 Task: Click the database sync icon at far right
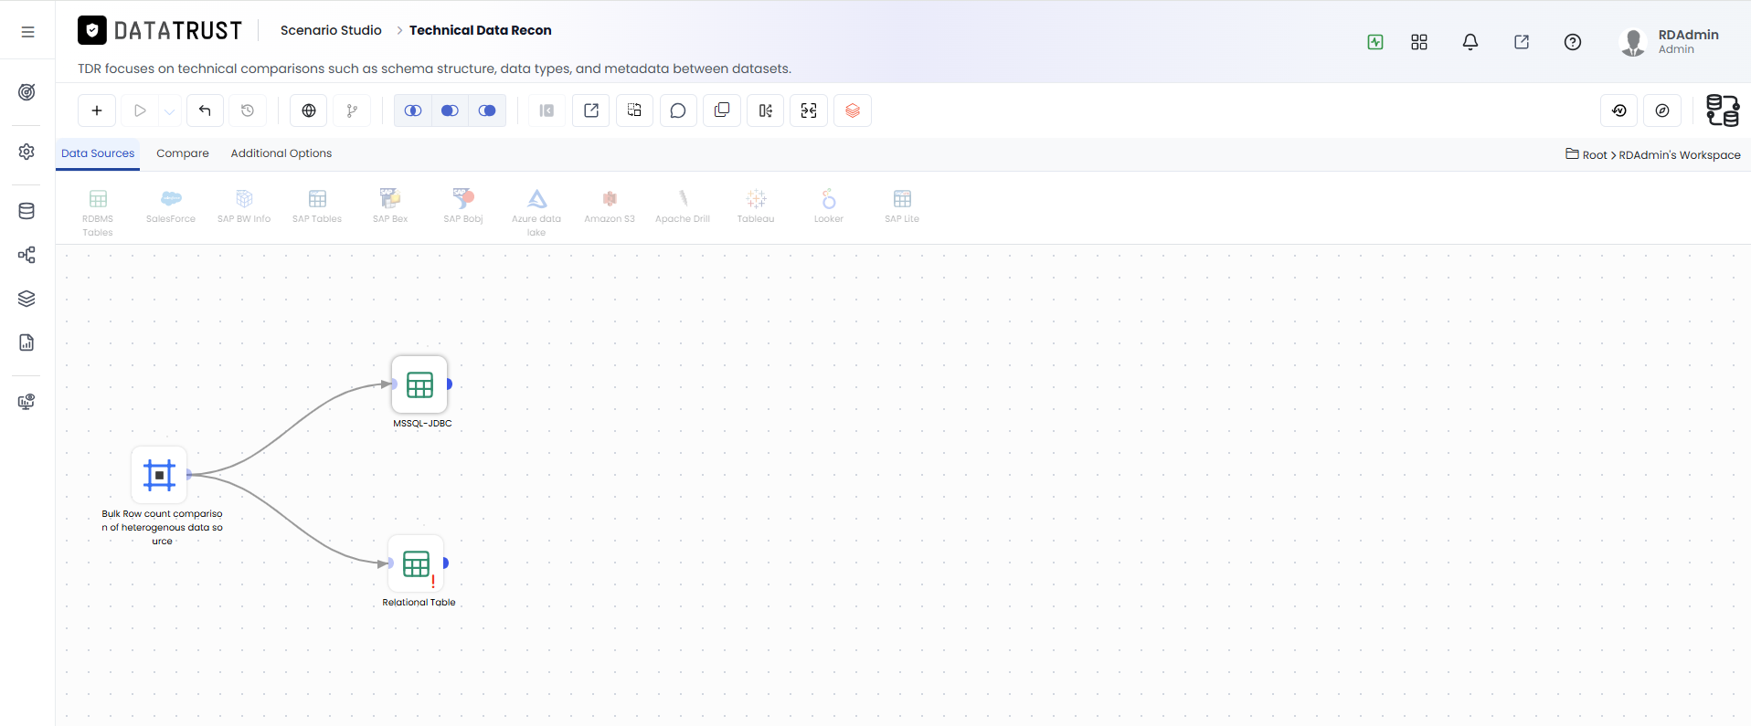1723,110
